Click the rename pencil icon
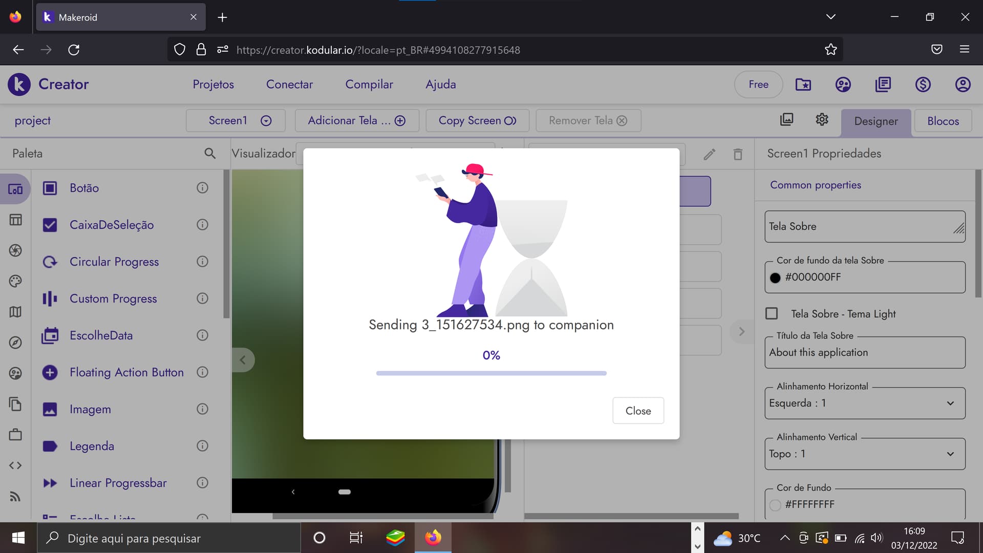This screenshot has width=983, height=553. 710,154
